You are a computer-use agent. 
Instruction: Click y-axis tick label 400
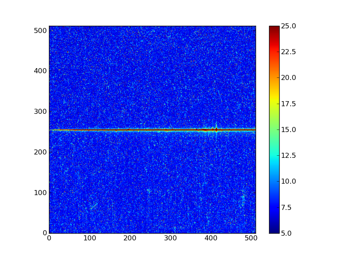[x=40, y=71]
